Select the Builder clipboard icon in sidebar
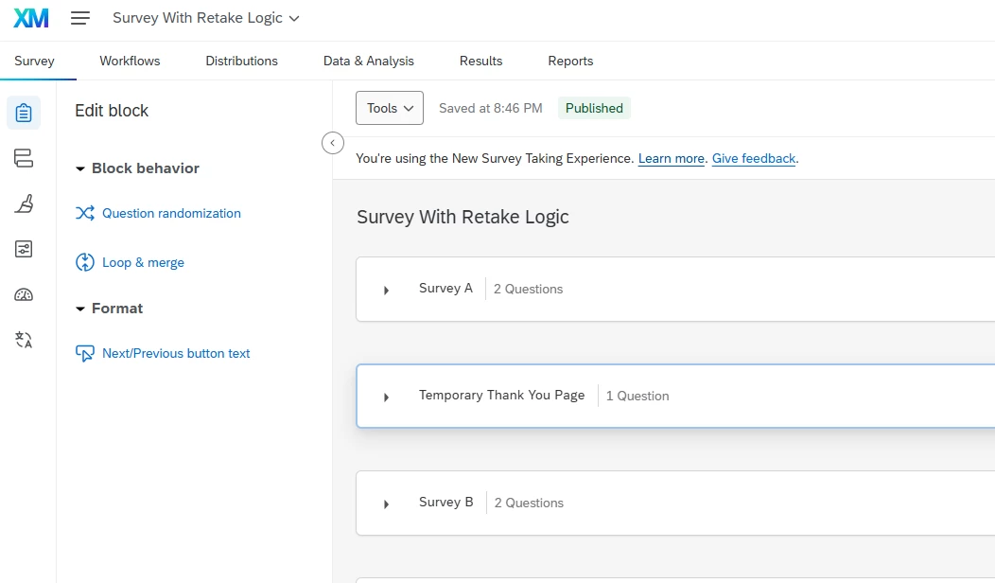 pyautogui.click(x=24, y=114)
